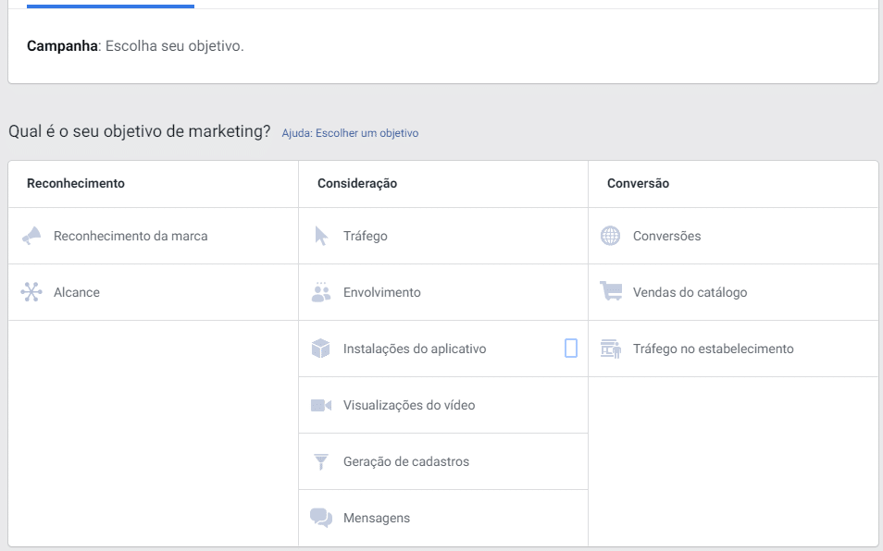Choose the chat bubbles Mensagens icon
This screenshot has width=883, height=551.
(321, 518)
